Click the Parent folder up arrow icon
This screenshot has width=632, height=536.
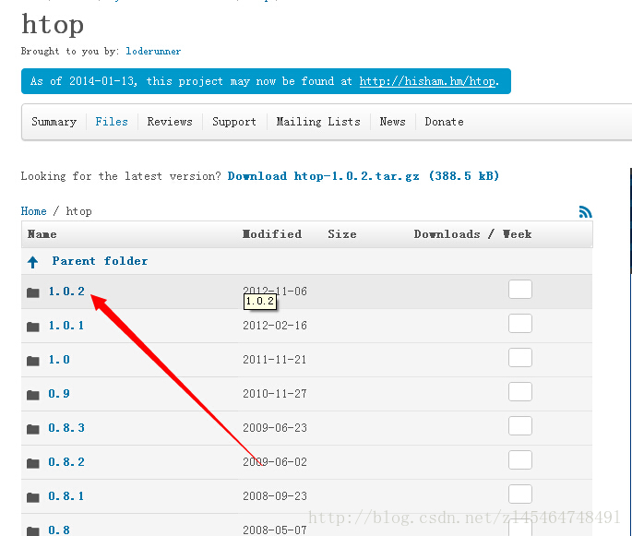[32, 262]
